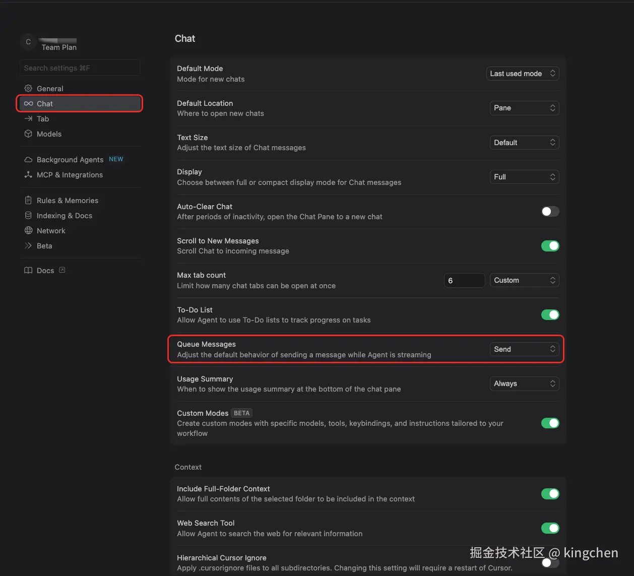Click the Tab arrow icon in sidebar

pyautogui.click(x=28, y=119)
